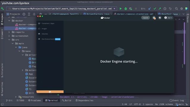Click the Build hammer icon in IntelliJ toolbar
Image resolution: width=190 pixels, height=107 pixels.
click(x=2, y=9)
